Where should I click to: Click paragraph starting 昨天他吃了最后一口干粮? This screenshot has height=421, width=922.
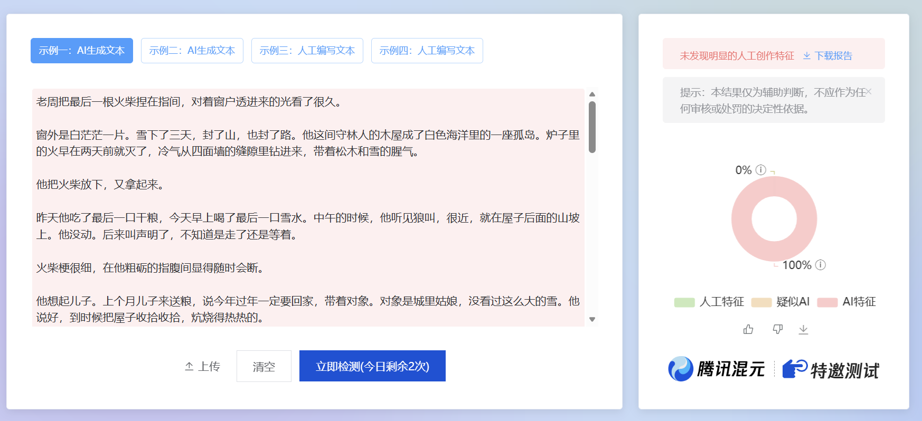point(308,226)
